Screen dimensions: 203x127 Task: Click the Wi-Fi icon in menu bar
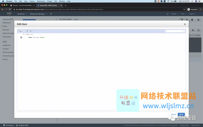coord(168,1)
